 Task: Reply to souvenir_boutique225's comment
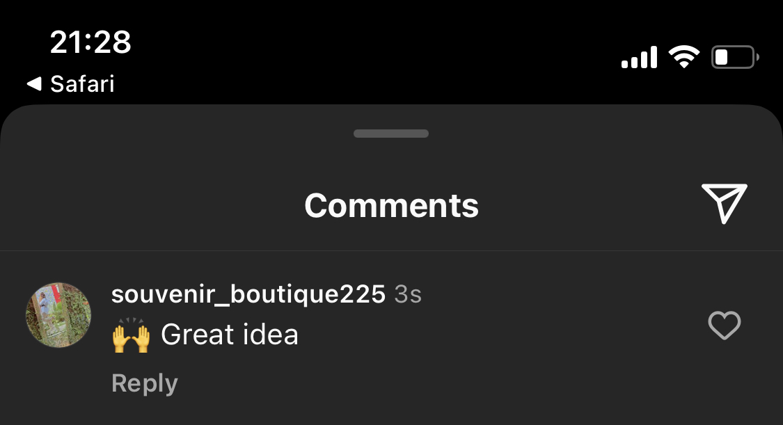point(144,383)
